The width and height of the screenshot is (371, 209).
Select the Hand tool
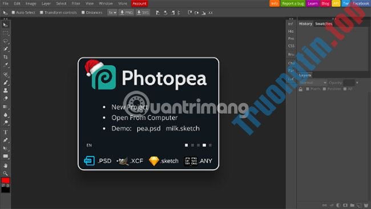pos(5,166)
